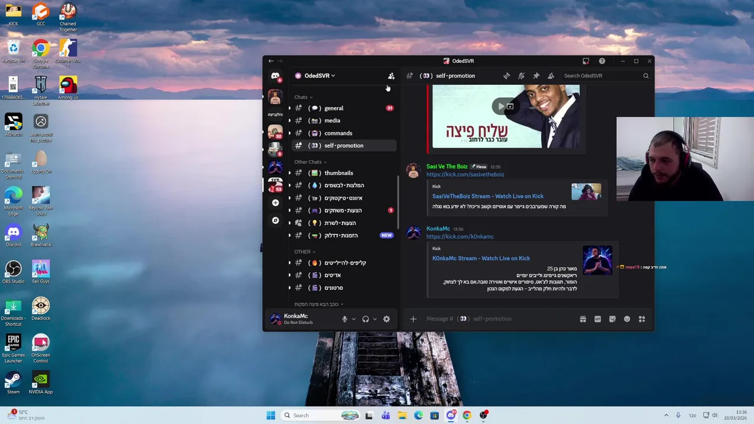Toggle microphone mute in user panel
Viewport: 754px width, 424px height.
tap(345, 319)
